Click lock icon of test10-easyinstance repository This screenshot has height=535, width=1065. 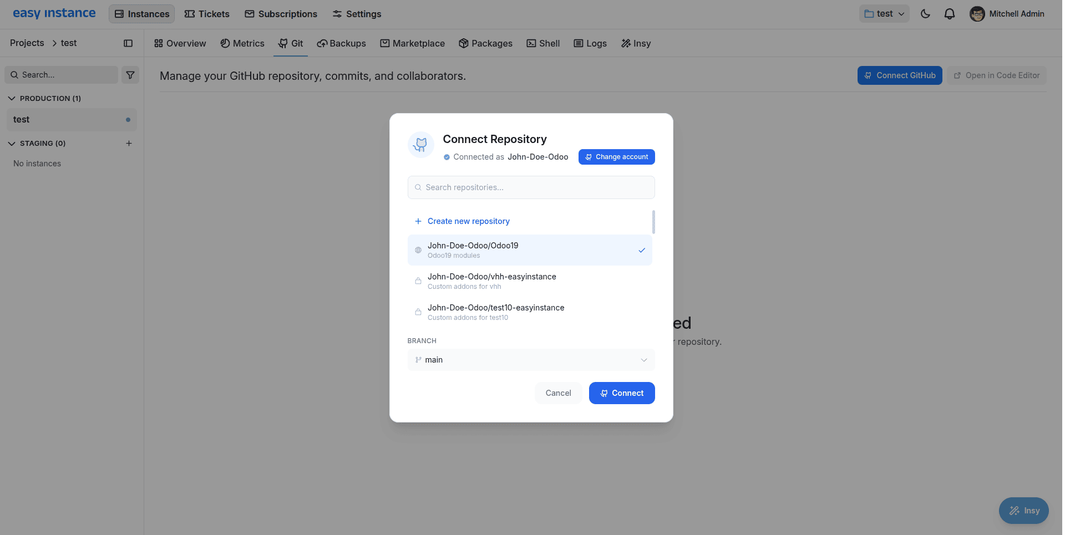point(418,312)
